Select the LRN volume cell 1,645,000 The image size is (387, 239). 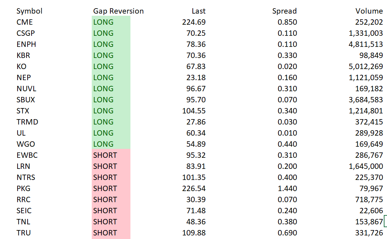pyautogui.click(x=365, y=166)
